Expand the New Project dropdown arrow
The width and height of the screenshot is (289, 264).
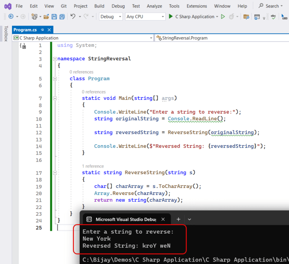click(40, 17)
